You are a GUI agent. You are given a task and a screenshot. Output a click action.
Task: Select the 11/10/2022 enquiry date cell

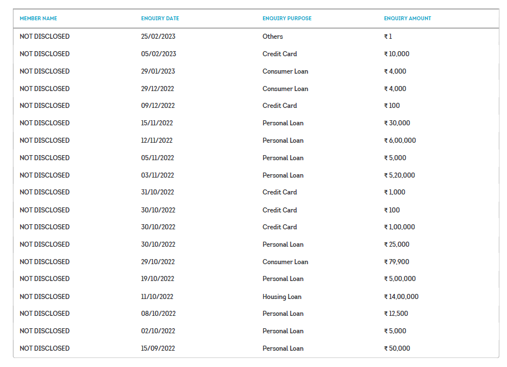[x=157, y=297]
